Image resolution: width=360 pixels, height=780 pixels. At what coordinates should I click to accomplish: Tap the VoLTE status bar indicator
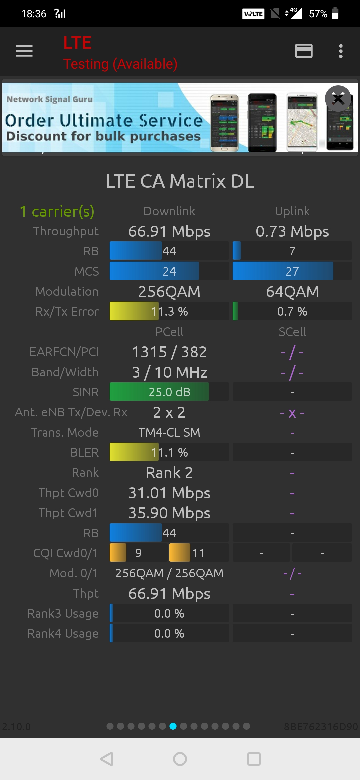coord(253,14)
